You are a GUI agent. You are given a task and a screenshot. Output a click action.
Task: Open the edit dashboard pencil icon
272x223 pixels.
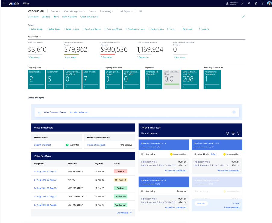243,17
